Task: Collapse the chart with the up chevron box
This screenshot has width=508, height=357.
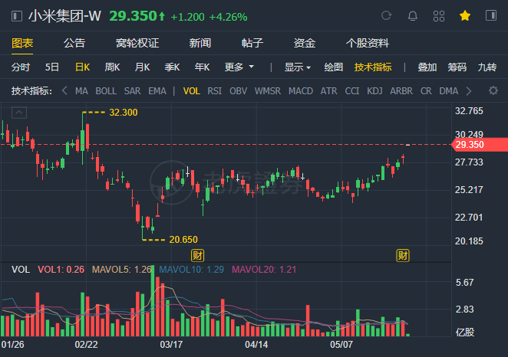Action: click(x=19, y=113)
